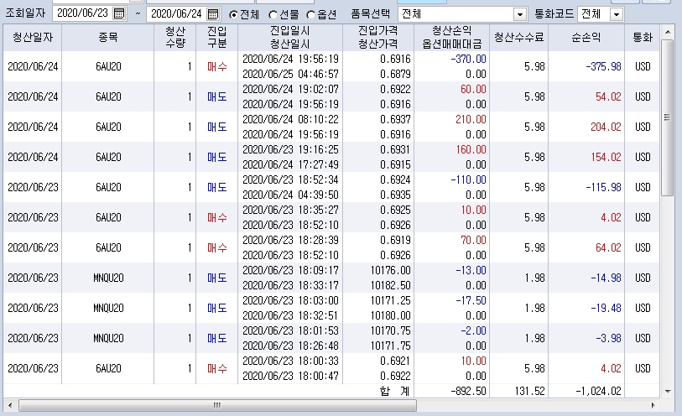
Task: Click 매도 in the 54.02 row
Action: coord(216,96)
